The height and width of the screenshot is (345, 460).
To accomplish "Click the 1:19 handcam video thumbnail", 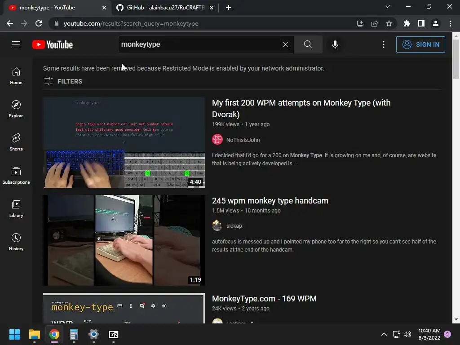I will (124, 240).
